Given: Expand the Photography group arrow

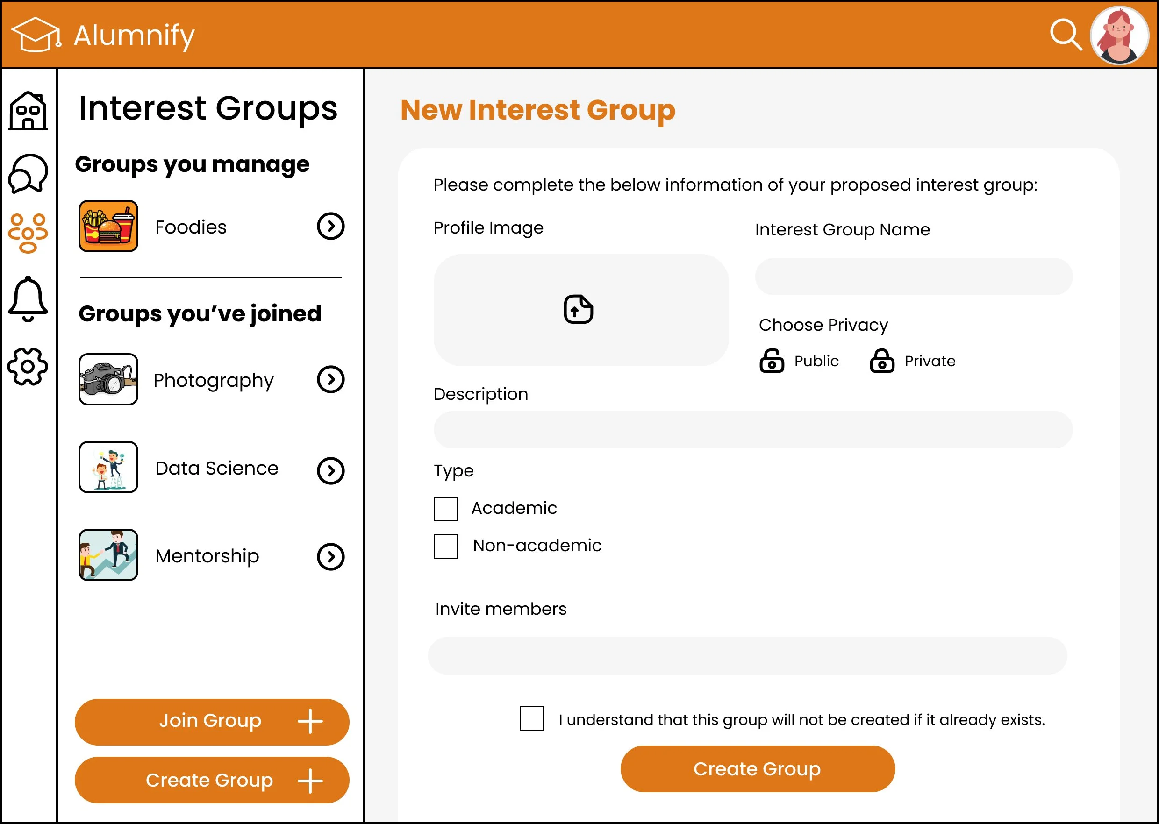Looking at the screenshot, I should (330, 379).
